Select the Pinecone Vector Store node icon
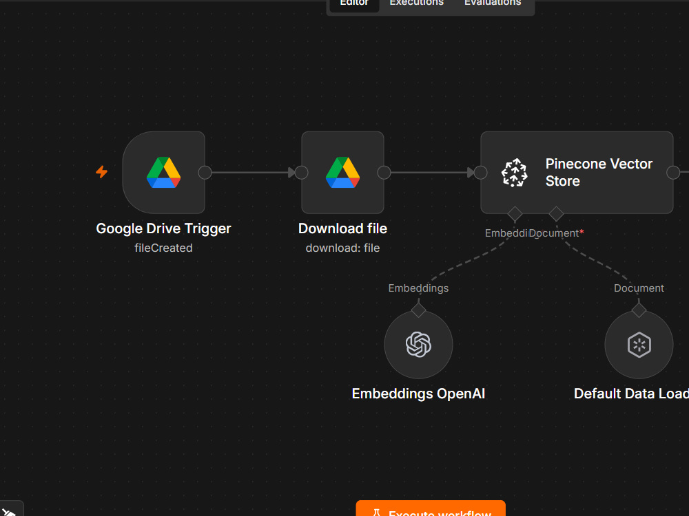Image resolution: width=689 pixels, height=516 pixels. (515, 173)
